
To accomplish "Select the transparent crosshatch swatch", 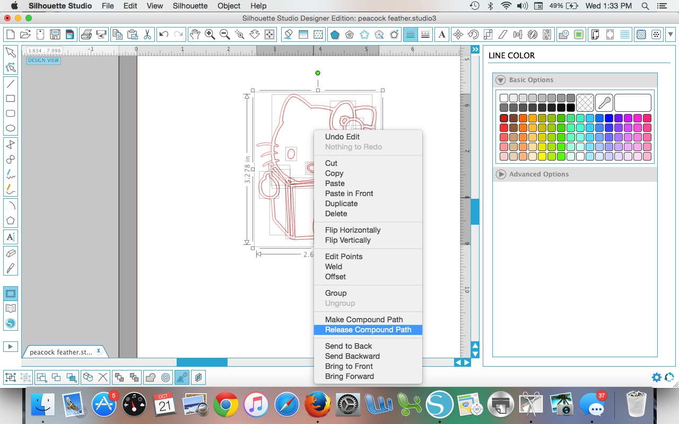I will coord(585,103).
